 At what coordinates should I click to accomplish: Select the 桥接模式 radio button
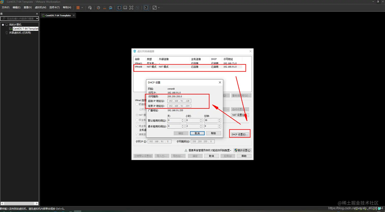pyautogui.click(x=137, y=104)
